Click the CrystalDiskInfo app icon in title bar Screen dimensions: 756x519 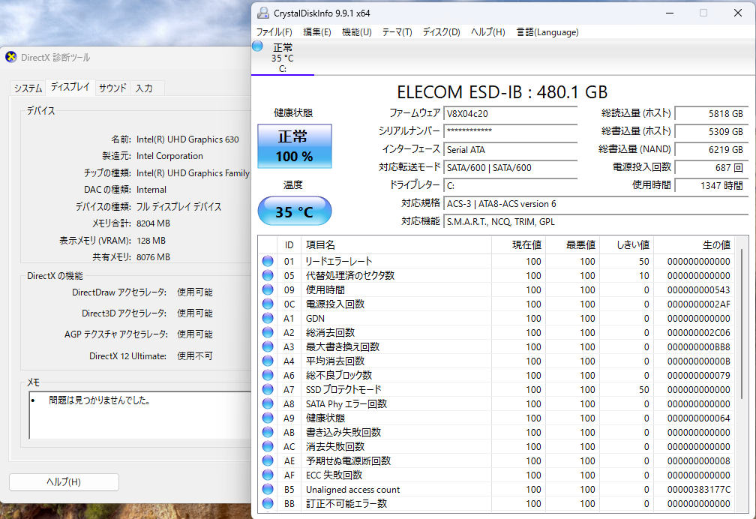[262, 13]
